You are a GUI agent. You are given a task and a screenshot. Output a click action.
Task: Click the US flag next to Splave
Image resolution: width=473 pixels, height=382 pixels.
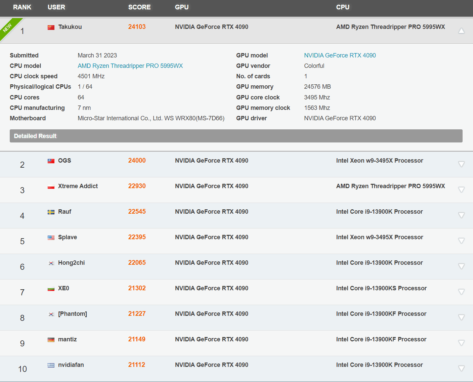click(51, 238)
